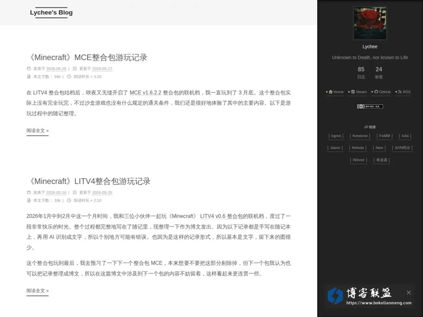Screen dimensions: 423x317
Task: Click the calendar icon before LITV4 post 发表于
Action: click(29, 192)
